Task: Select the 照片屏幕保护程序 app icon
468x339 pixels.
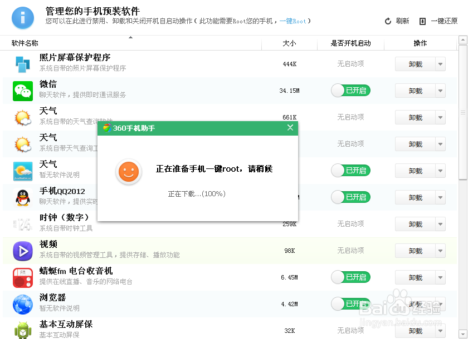Action: [23, 64]
